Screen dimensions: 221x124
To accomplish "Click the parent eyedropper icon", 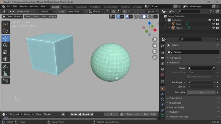I will (213, 68).
